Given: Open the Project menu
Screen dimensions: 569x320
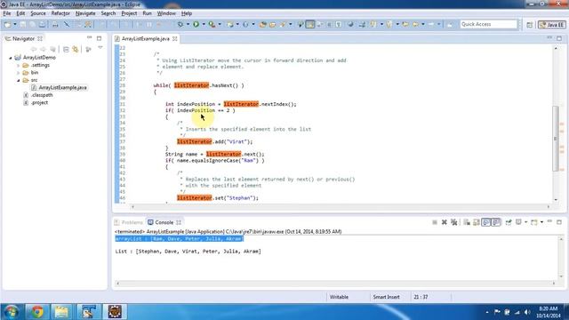Looking at the screenshot, I should click(129, 13).
